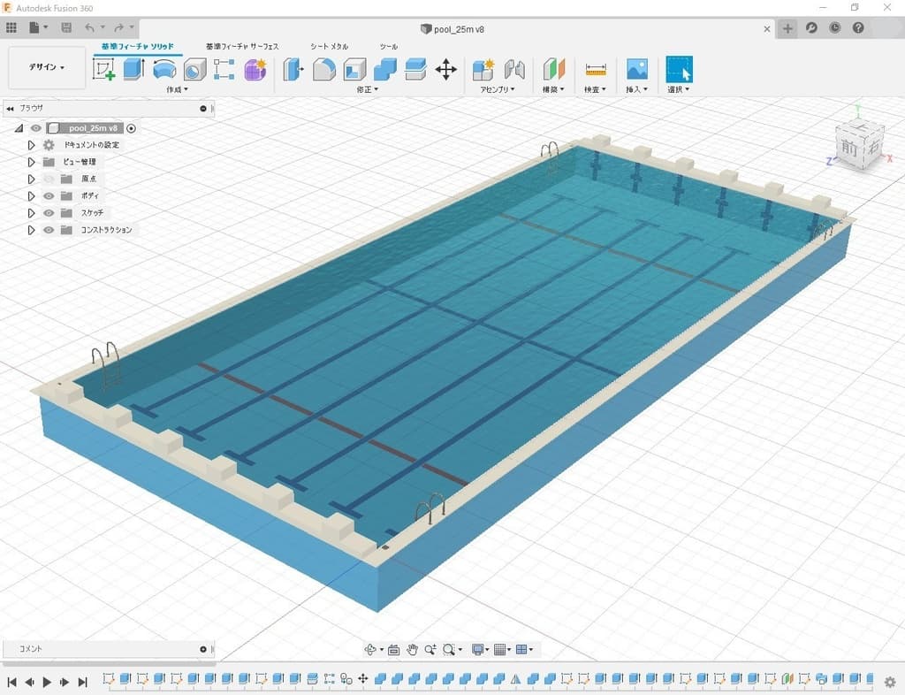Open the デザイン workspace dropdown

point(47,68)
